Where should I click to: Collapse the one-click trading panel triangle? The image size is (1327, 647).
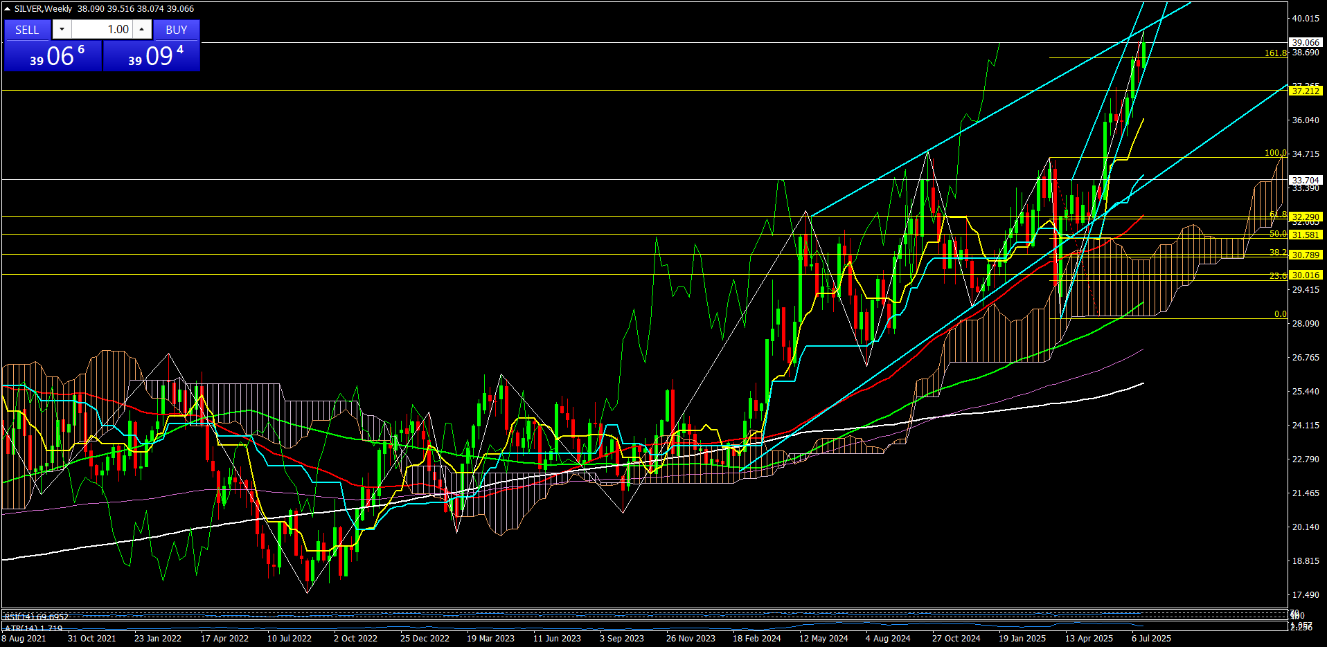pos(8,9)
